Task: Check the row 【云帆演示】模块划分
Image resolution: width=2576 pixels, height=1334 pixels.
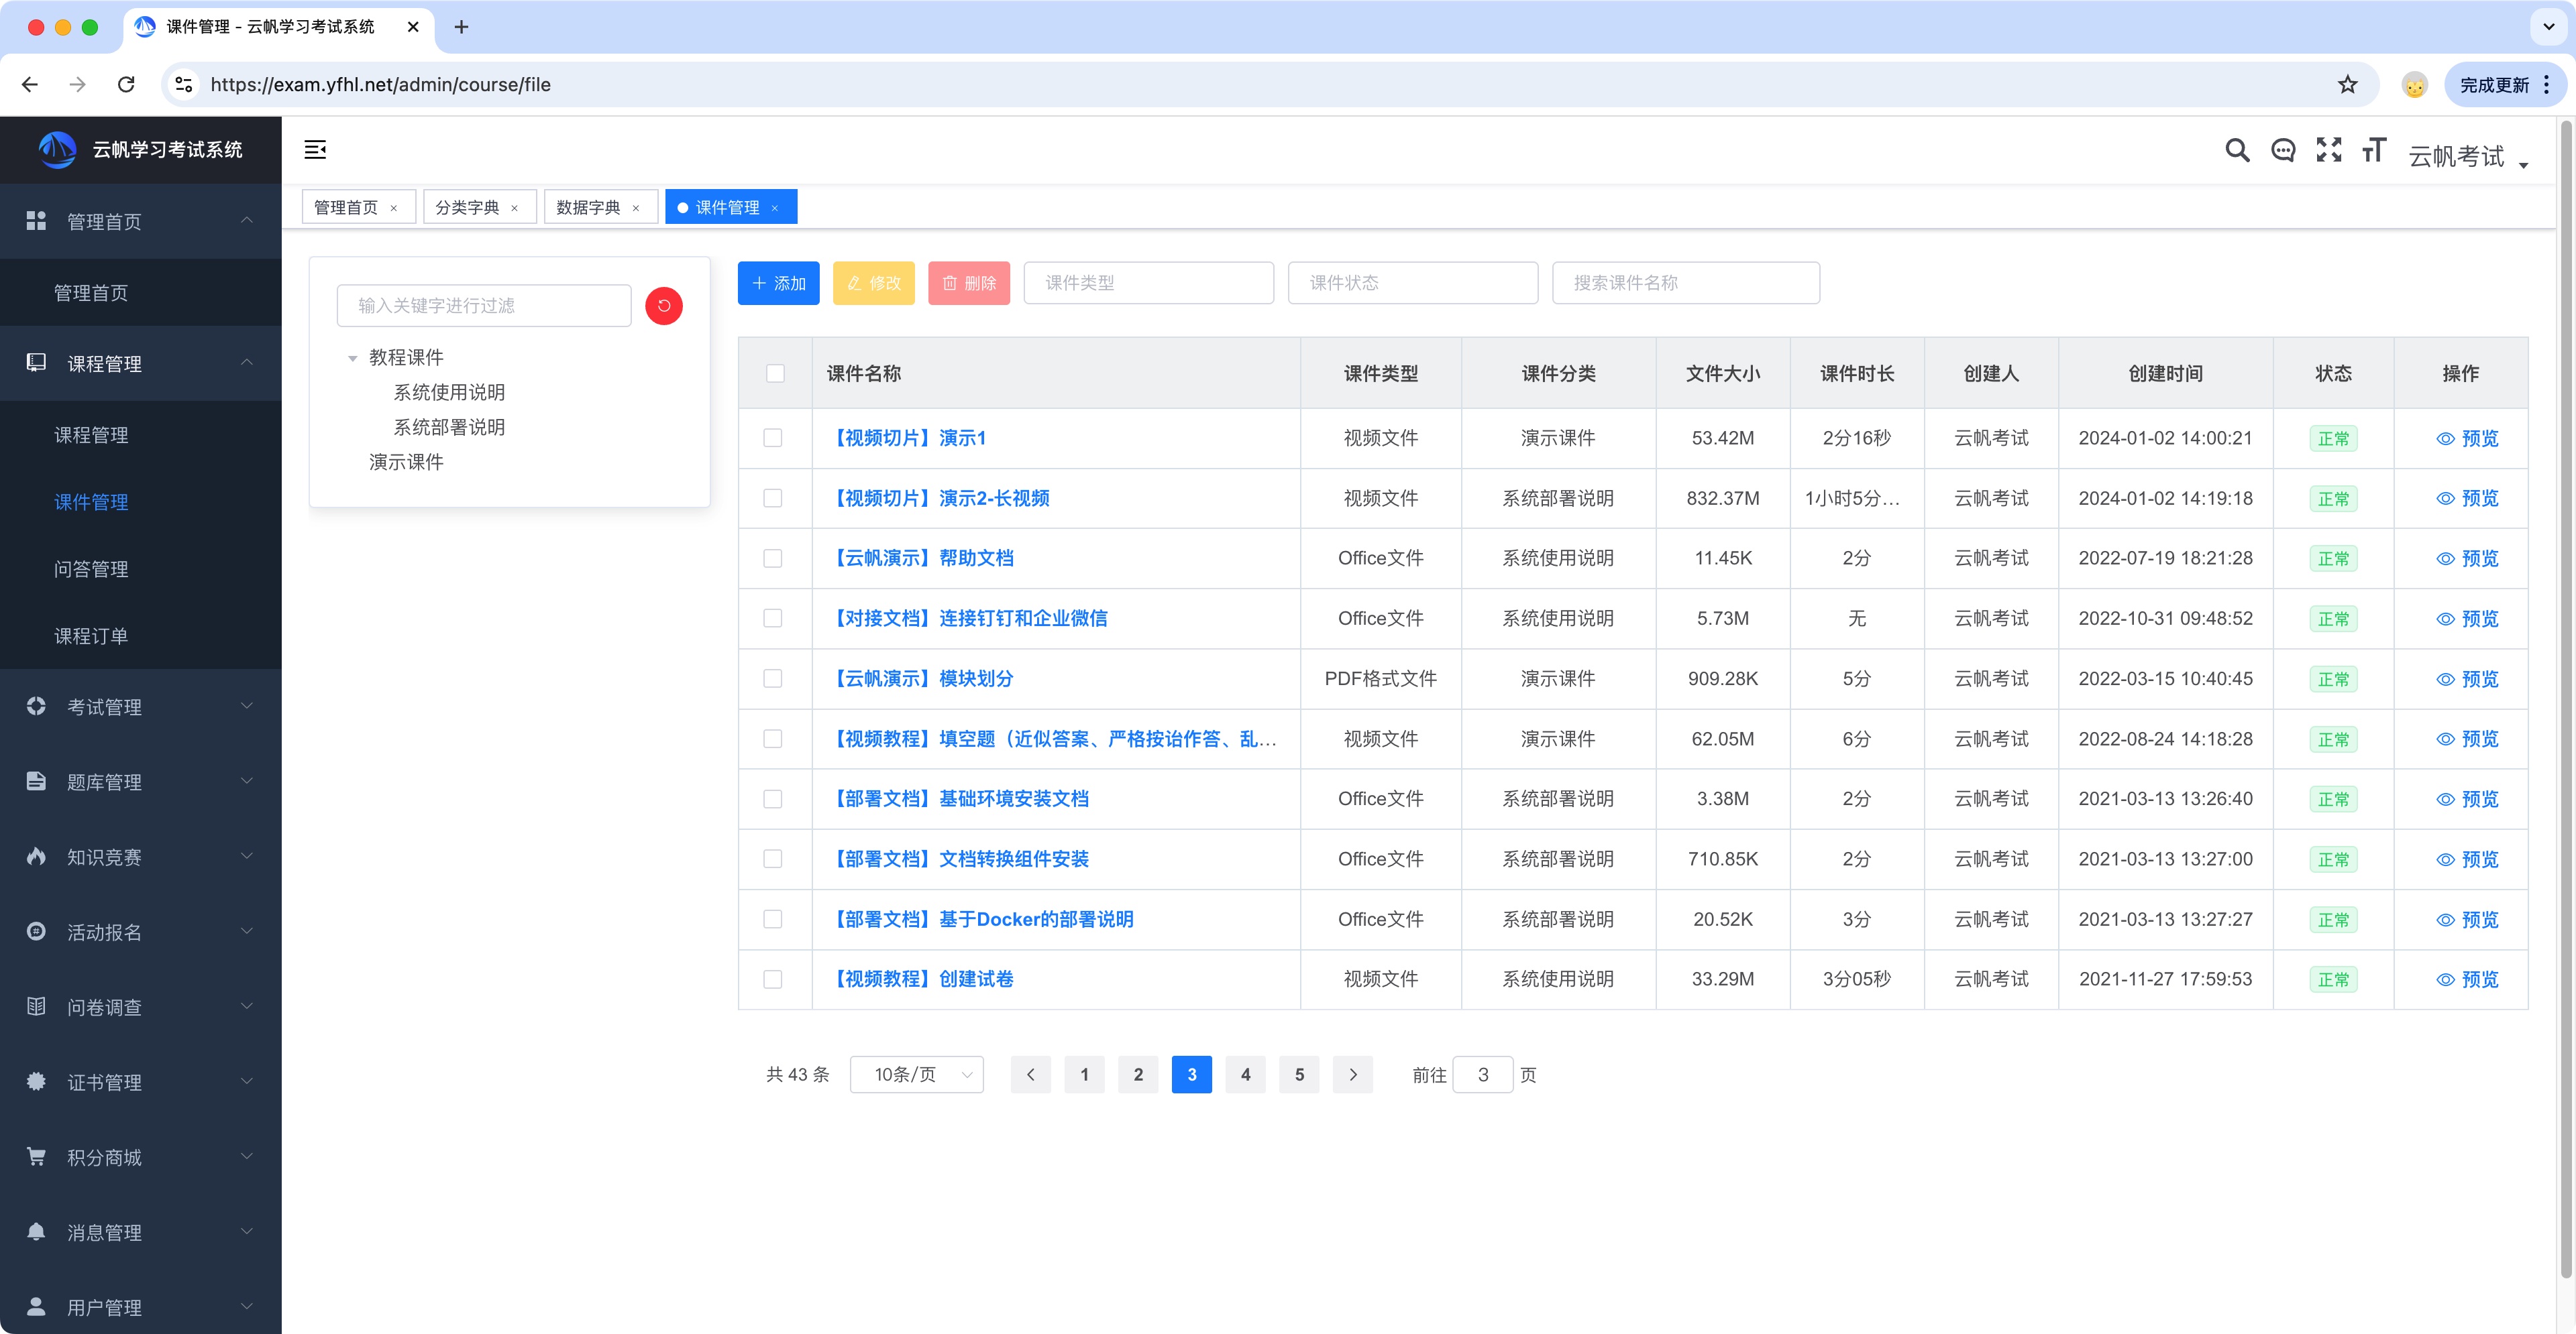Action: click(x=773, y=678)
